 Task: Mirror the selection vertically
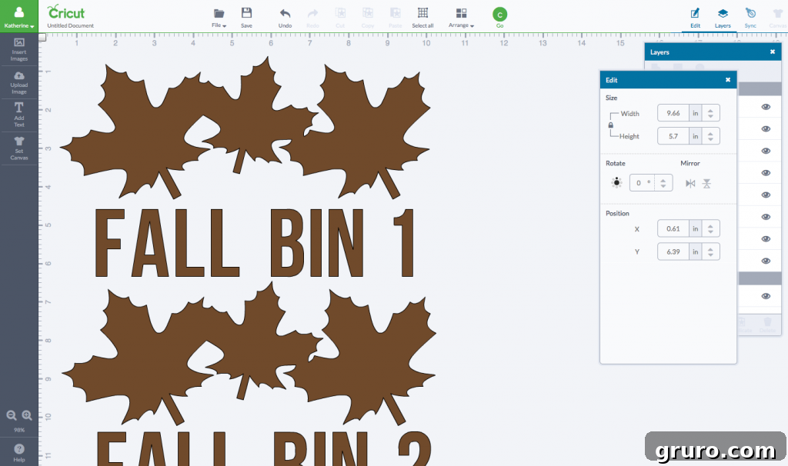click(706, 183)
